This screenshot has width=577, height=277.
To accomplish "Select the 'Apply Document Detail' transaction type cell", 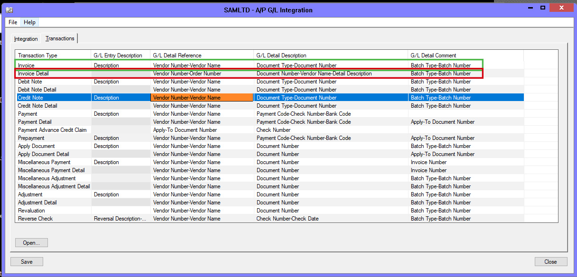I will coord(53,154).
